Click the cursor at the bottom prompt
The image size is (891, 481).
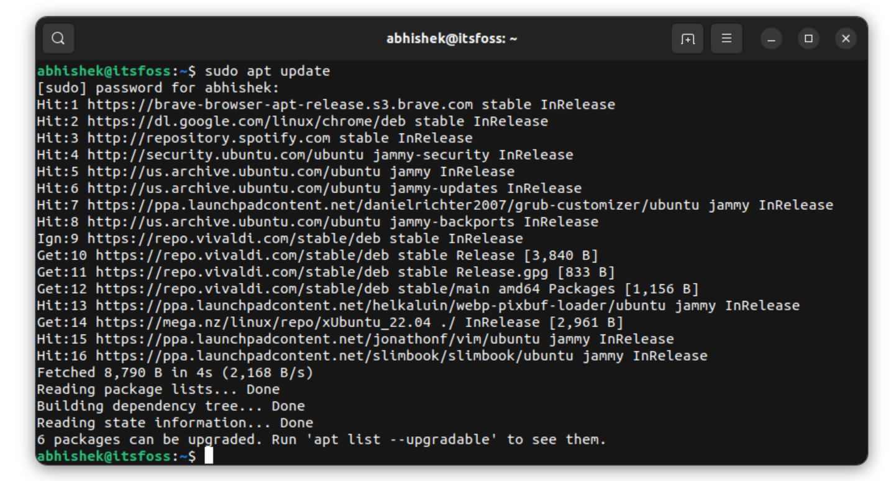209,456
